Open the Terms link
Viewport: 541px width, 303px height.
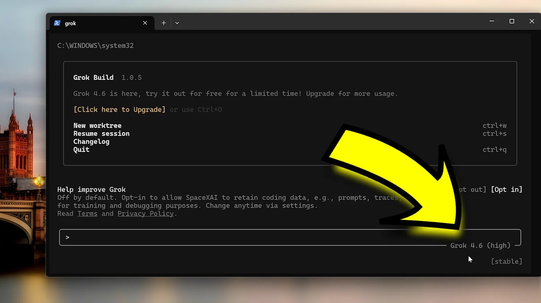(87, 214)
